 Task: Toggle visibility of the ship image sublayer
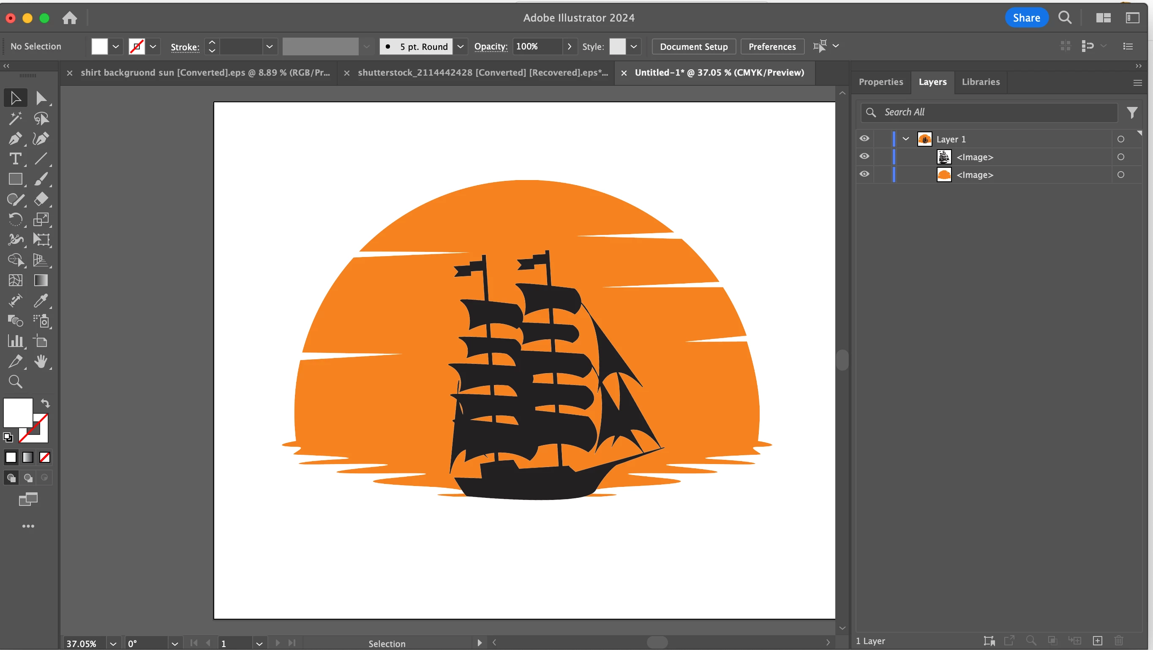pos(864,157)
